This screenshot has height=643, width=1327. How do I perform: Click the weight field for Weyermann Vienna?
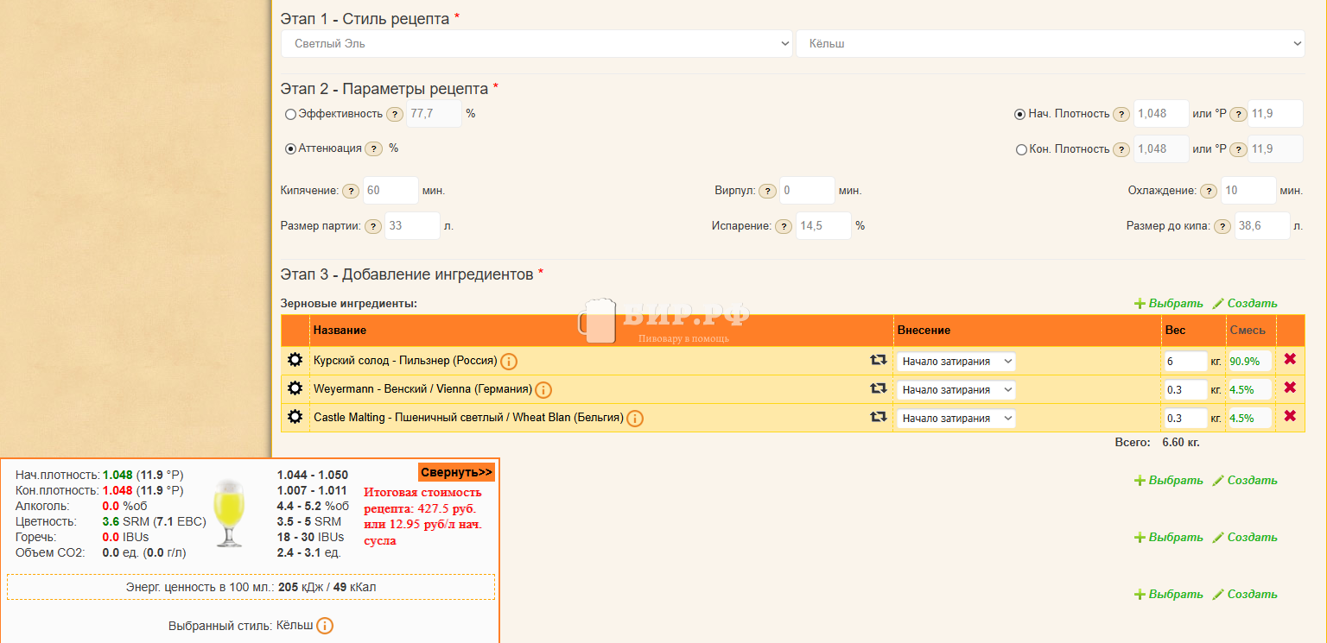point(1185,389)
